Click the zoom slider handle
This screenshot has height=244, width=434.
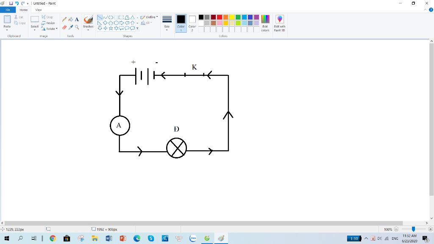point(413,229)
